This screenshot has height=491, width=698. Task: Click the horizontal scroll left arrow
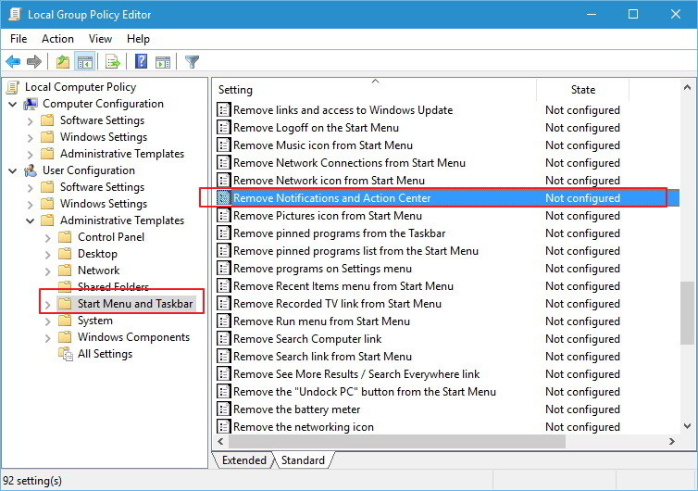(220, 442)
